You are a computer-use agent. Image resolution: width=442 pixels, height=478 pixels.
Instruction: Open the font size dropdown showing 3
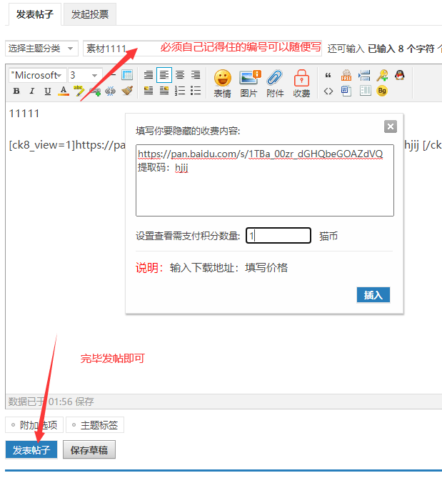tap(84, 75)
